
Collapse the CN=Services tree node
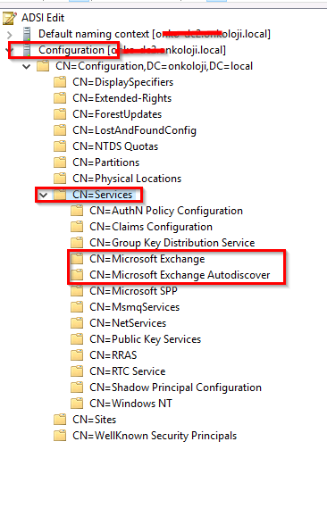43,195
